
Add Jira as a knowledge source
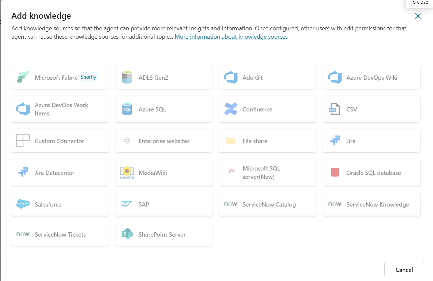pyautogui.click(x=372, y=140)
